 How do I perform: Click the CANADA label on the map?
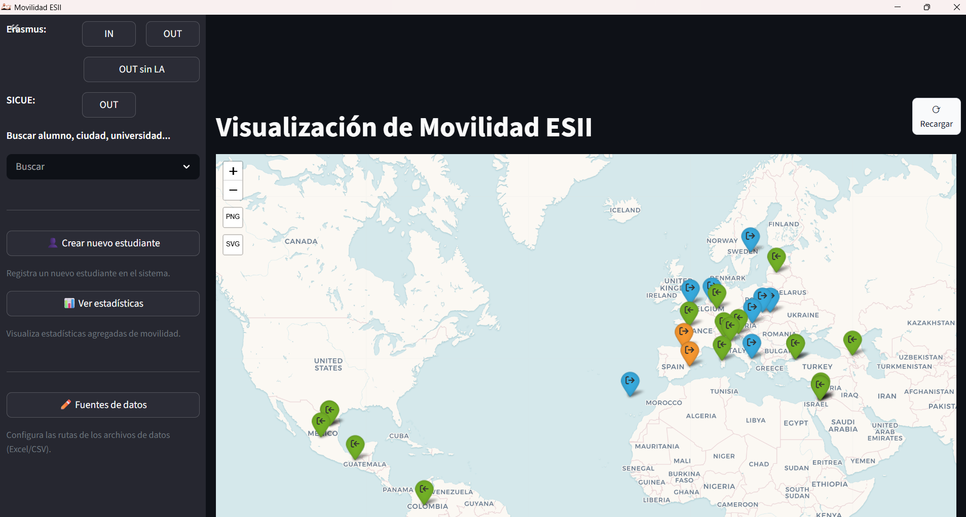tap(301, 242)
